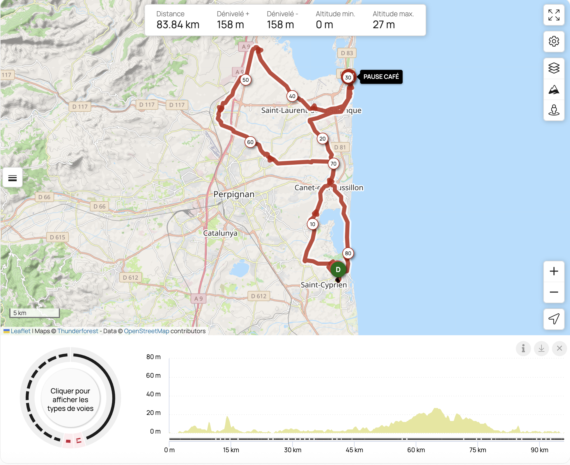Viewport: 570px width, 465px height.
Task: Select the green D start marker
Action: tap(338, 269)
